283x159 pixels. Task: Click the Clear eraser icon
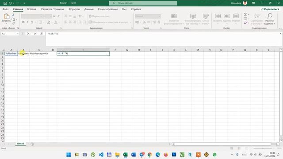pos(245,23)
